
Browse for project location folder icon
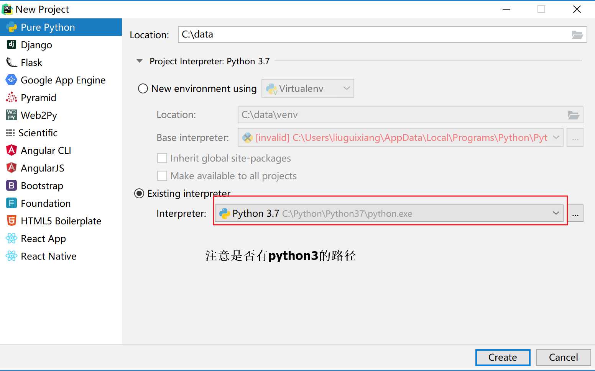577,35
